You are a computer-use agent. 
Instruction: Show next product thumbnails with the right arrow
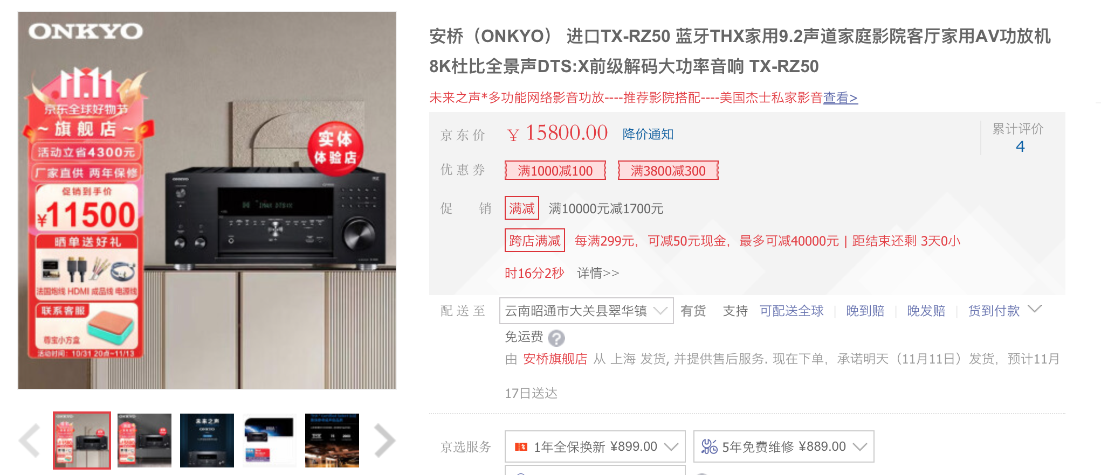coord(384,441)
